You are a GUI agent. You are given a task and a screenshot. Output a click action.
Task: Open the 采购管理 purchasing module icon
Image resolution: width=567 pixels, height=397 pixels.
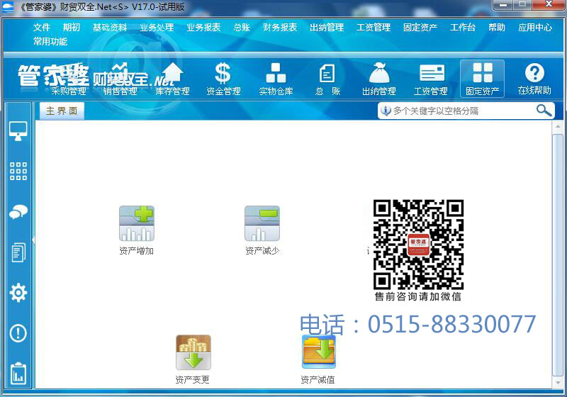69,80
